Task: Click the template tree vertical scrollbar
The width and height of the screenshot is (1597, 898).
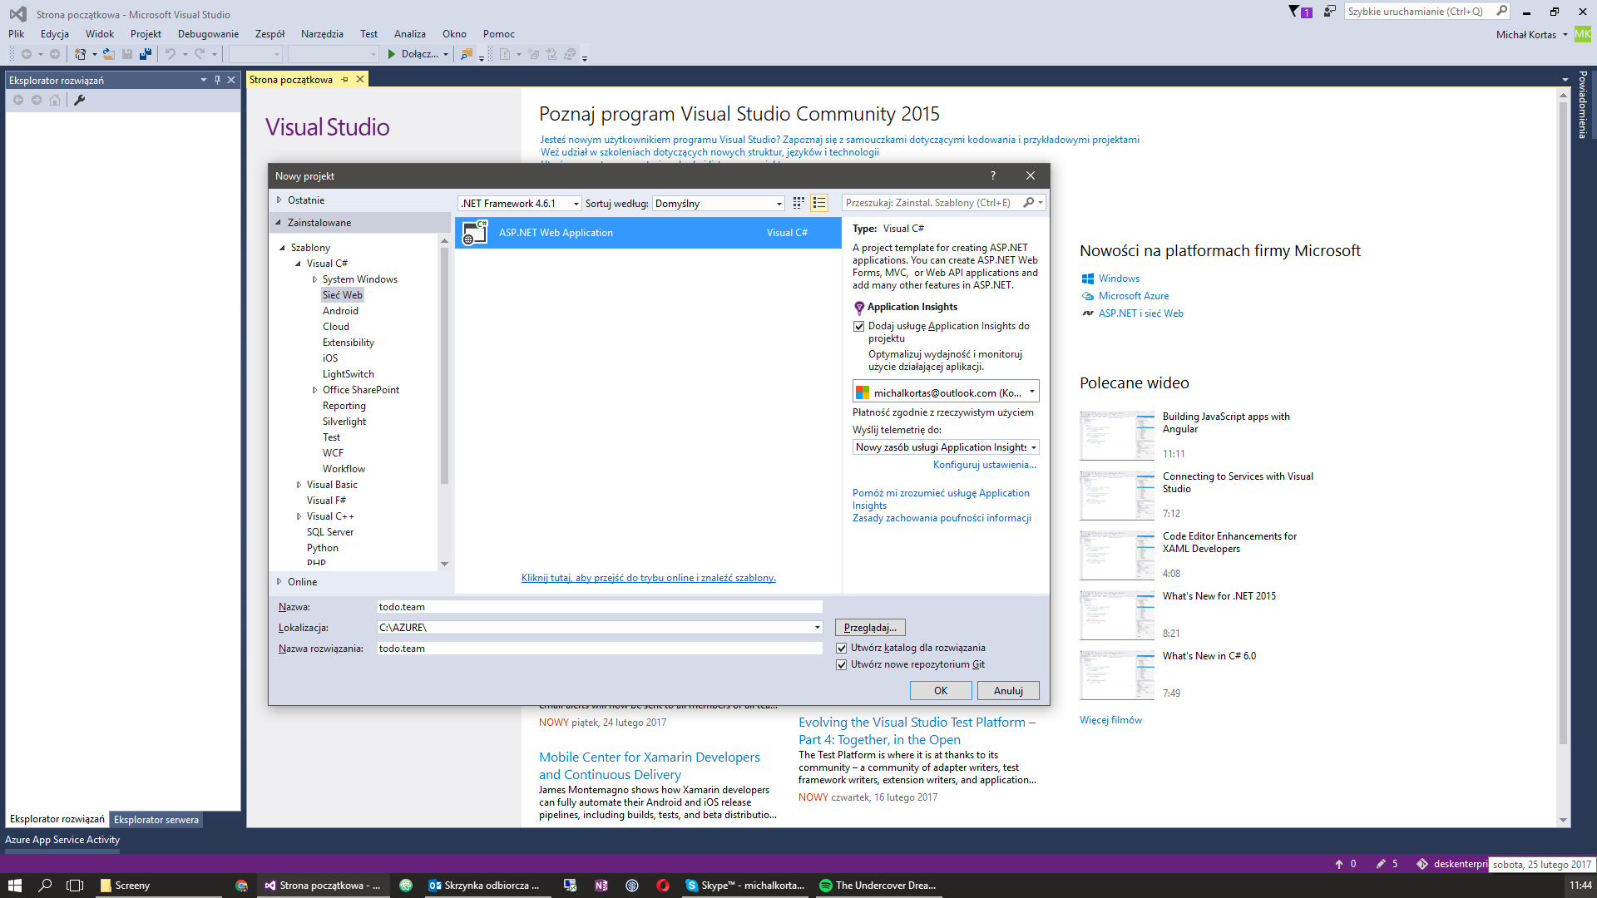Action: 444,366
